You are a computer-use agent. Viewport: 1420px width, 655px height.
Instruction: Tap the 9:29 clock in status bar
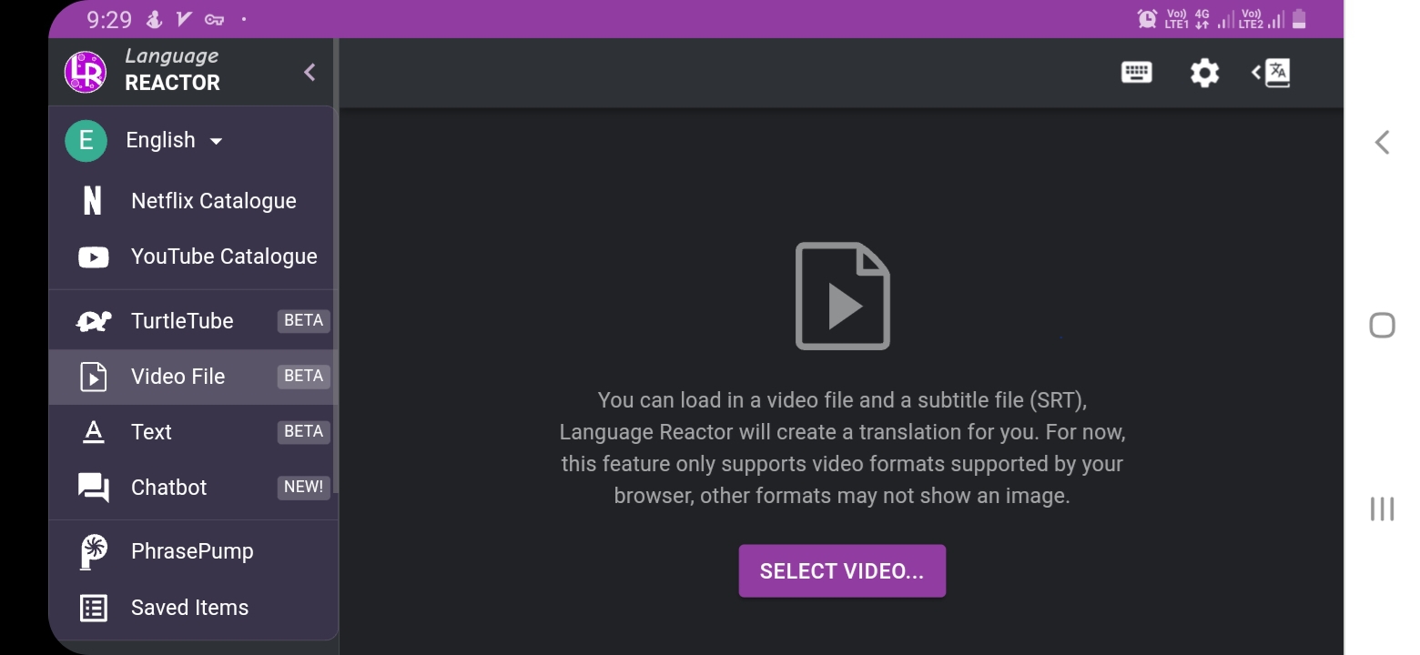tap(109, 18)
